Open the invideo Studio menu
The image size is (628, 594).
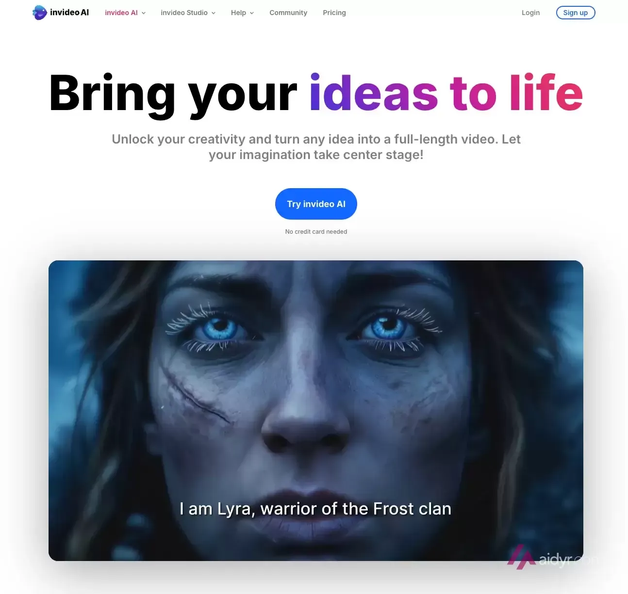coord(184,13)
